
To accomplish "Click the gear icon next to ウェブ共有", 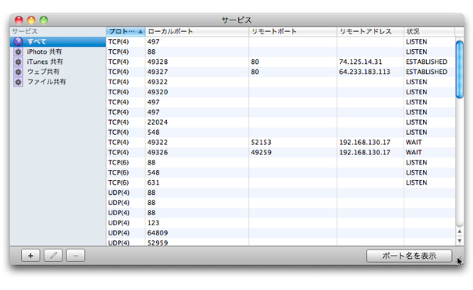I will click(18, 72).
